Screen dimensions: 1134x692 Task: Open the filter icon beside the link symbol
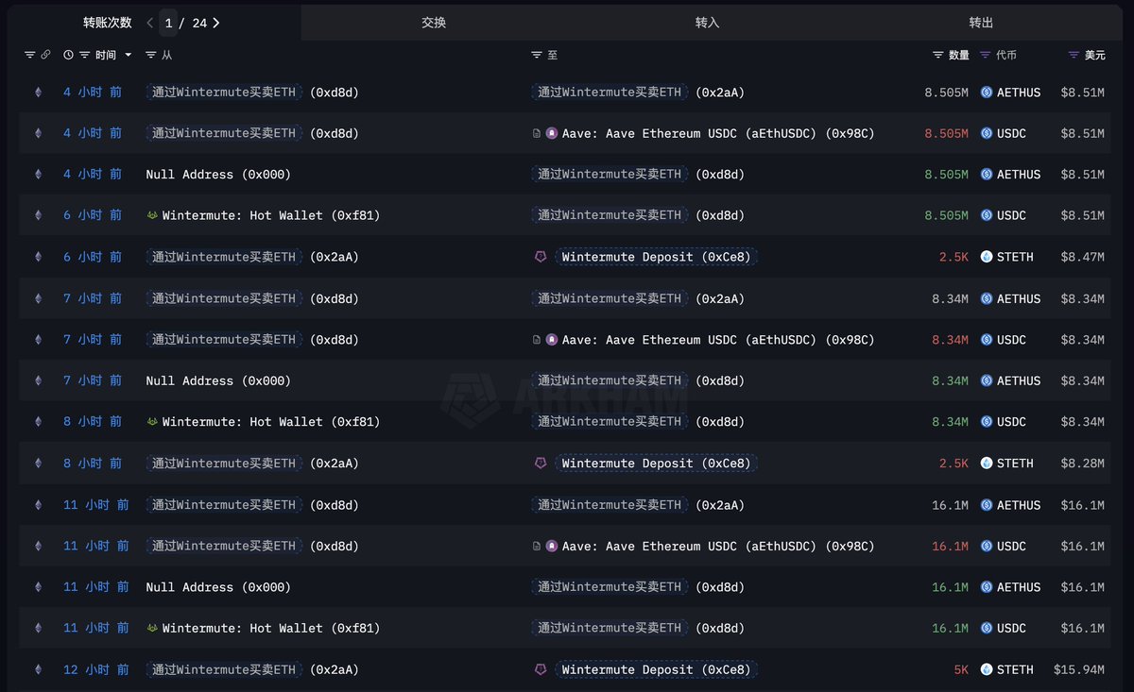[29, 56]
